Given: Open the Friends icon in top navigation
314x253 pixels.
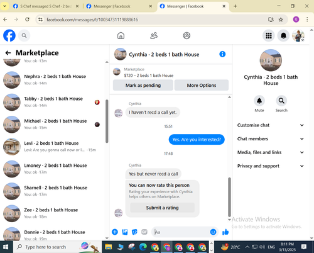Looking at the screenshot, I should tap(154, 36).
